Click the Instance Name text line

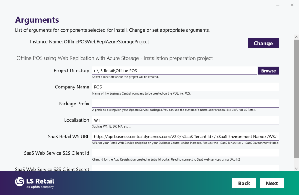click(90, 42)
